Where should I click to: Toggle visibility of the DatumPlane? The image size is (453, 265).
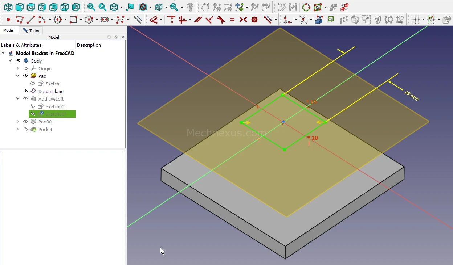tap(25, 91)
